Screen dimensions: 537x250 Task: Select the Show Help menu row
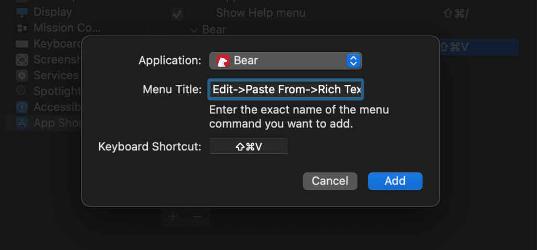(x=340, y=14)
